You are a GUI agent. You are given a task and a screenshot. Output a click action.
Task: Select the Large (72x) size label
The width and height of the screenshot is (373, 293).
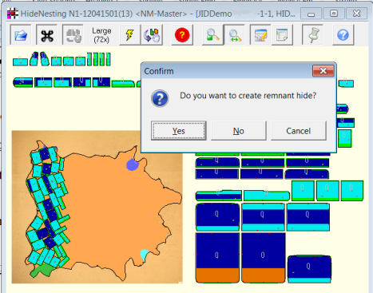[101, 35]
